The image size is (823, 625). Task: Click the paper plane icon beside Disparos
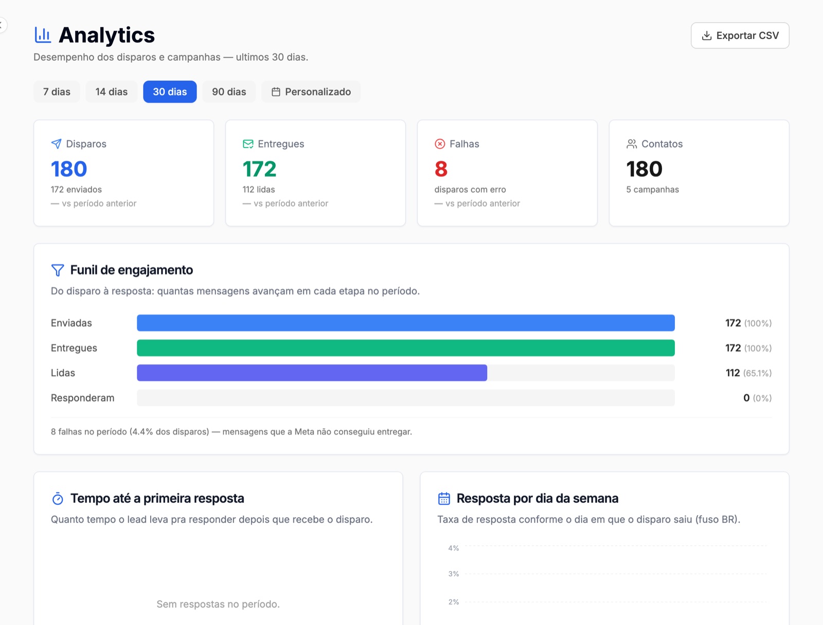[56, 144]
